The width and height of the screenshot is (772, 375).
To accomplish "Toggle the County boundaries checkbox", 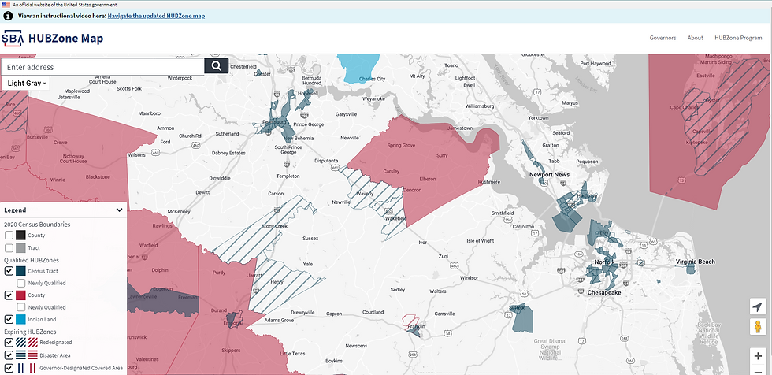I will [x=9, y=236].
